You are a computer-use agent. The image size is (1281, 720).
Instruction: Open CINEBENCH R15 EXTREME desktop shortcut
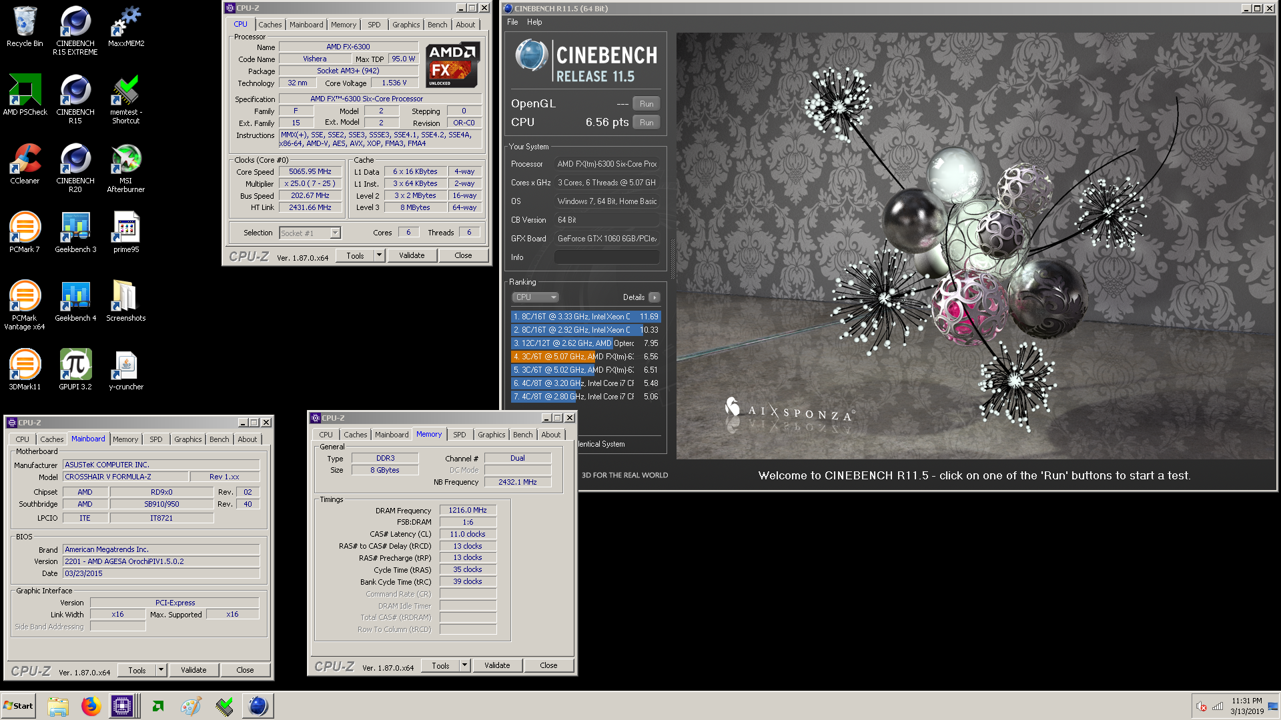pyautogui.click(x=75, y=31)
